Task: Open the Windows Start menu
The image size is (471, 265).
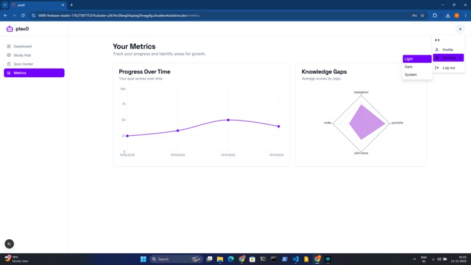Action: [x=143, y=259]
